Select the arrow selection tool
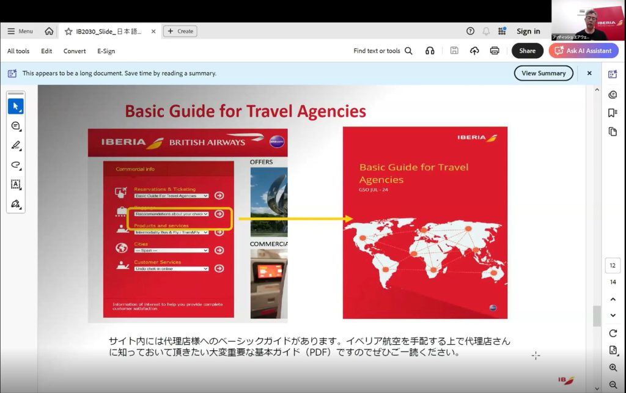626x393 pixels. (x=15, y=106)
